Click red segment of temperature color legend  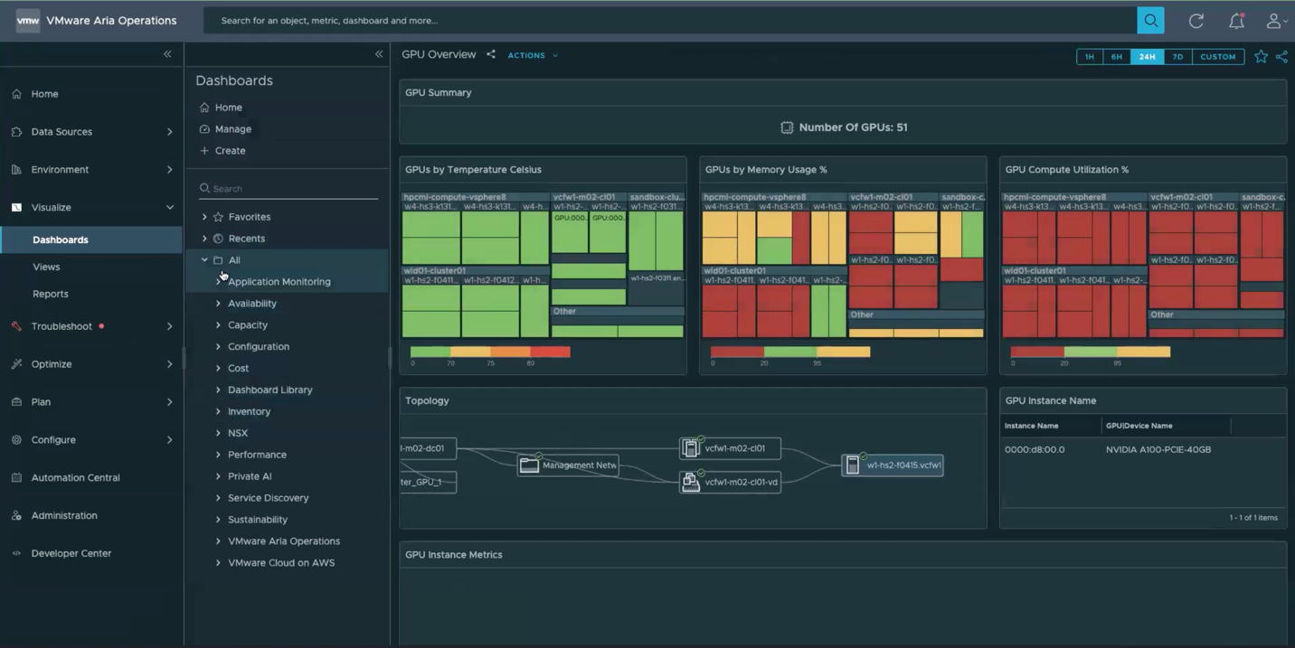click(x=550, y=352)
